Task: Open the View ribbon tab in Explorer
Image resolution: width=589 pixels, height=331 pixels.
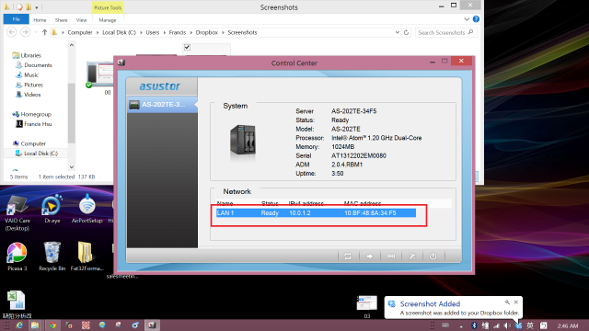Action: click(81, 20)
